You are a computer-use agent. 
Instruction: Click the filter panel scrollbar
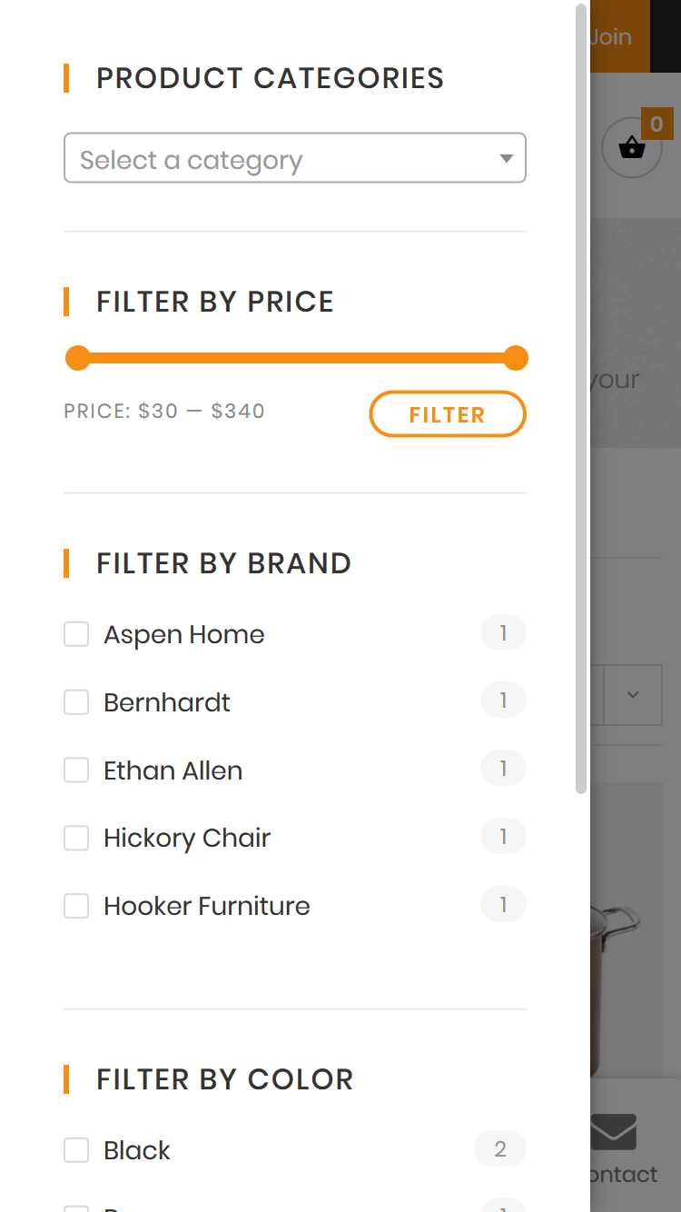coord(582,399)
